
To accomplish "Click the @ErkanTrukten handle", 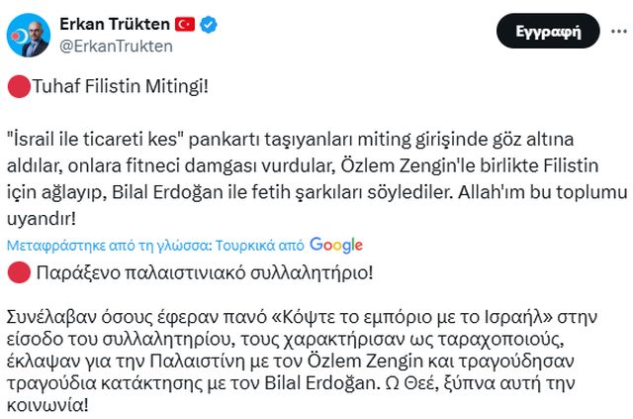I will point(116,46).
